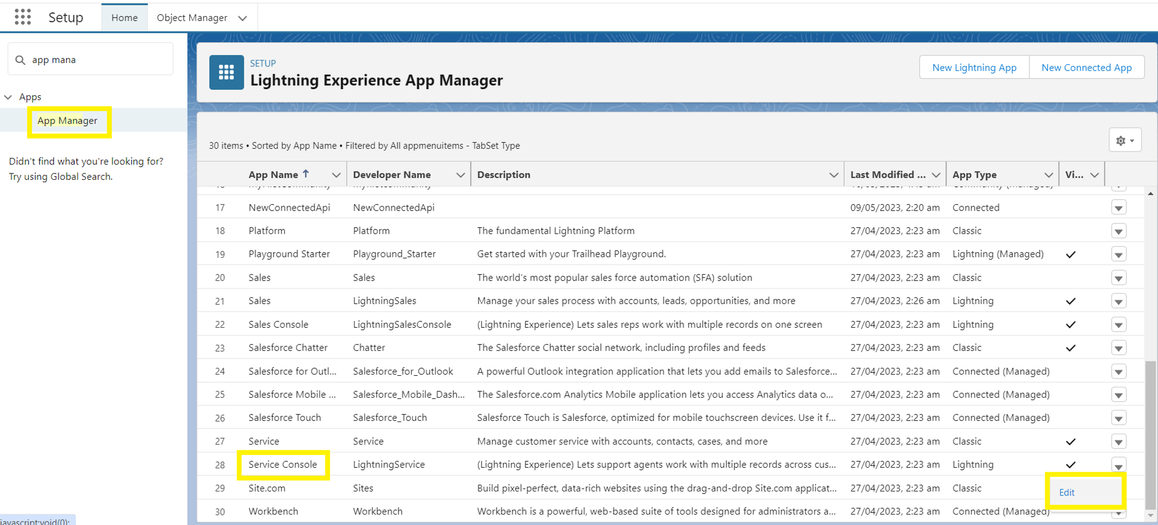This screenshot has width=1158, height=525.
Task: Open the App Launcher grid icon
Action: 23,17
